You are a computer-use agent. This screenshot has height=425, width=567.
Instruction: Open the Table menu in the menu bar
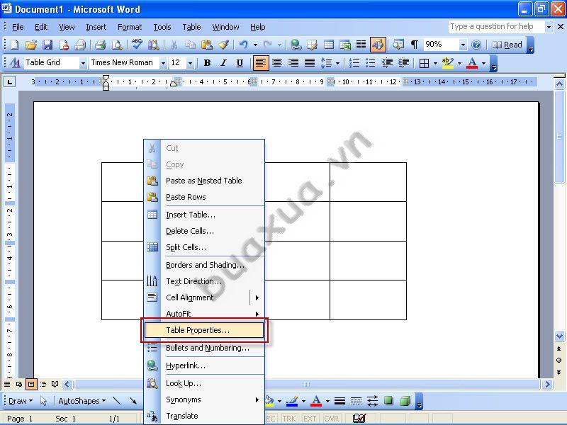191,27
